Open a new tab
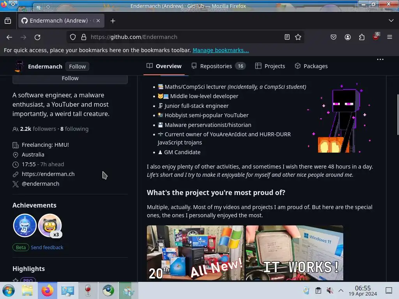Screen dimensions: 399x299 tap(113, 21)
